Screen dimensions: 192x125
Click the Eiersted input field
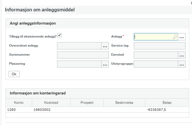(156, 55)
